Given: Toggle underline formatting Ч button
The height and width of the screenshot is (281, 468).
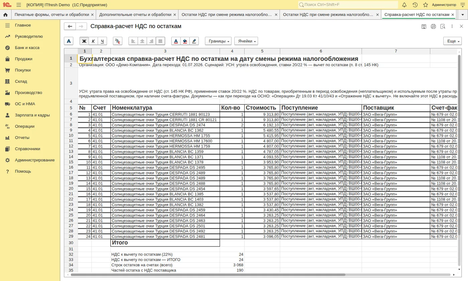Looking at the screenshot, I should tap(102, 41).
